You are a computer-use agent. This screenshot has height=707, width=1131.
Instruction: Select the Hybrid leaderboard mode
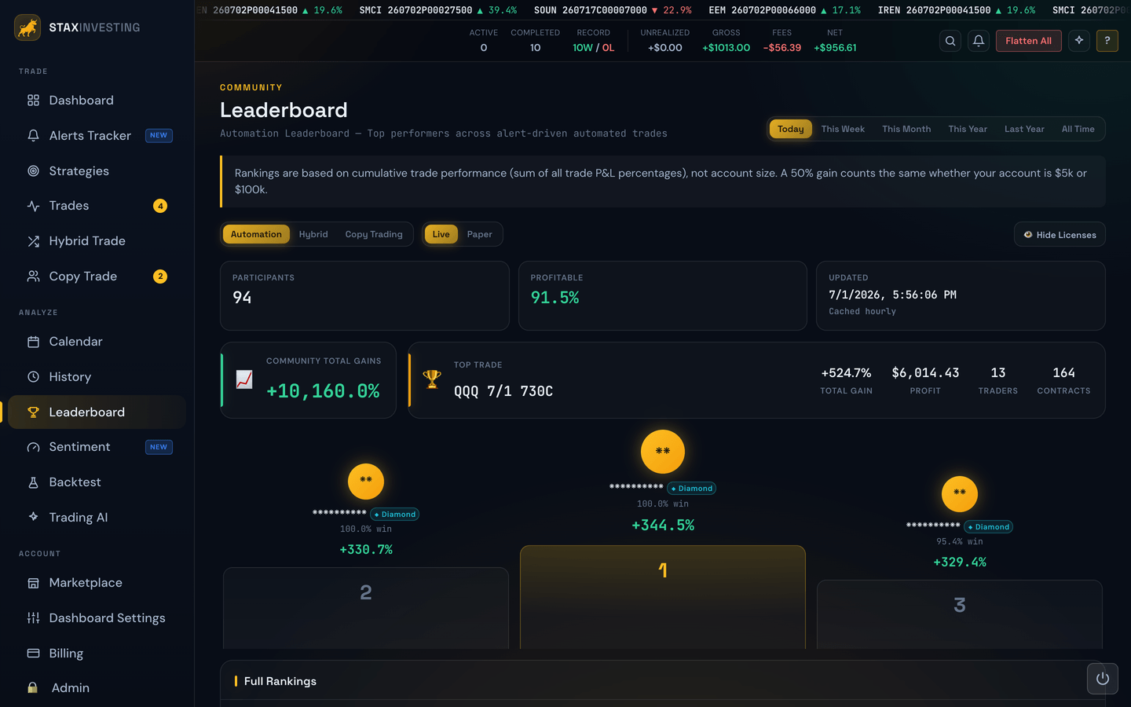click(313, 234)
